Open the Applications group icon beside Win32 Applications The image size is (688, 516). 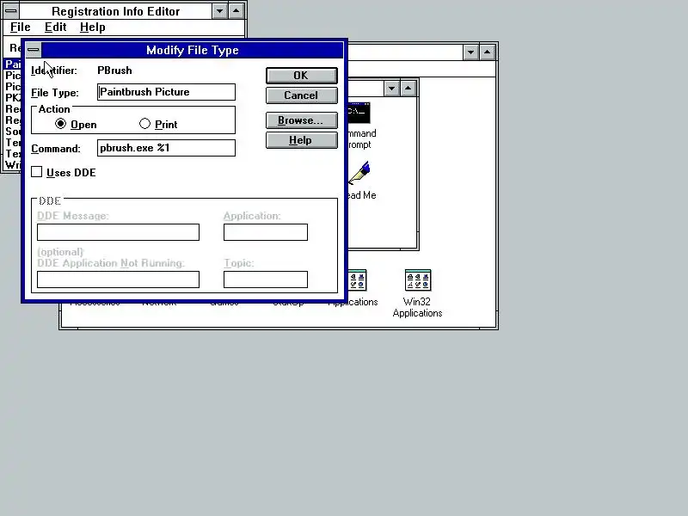[357, 281]
